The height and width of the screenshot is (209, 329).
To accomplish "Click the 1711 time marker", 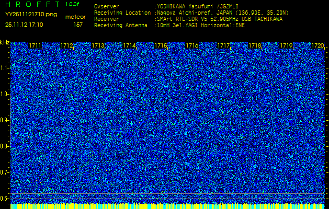I will point(35,45).
